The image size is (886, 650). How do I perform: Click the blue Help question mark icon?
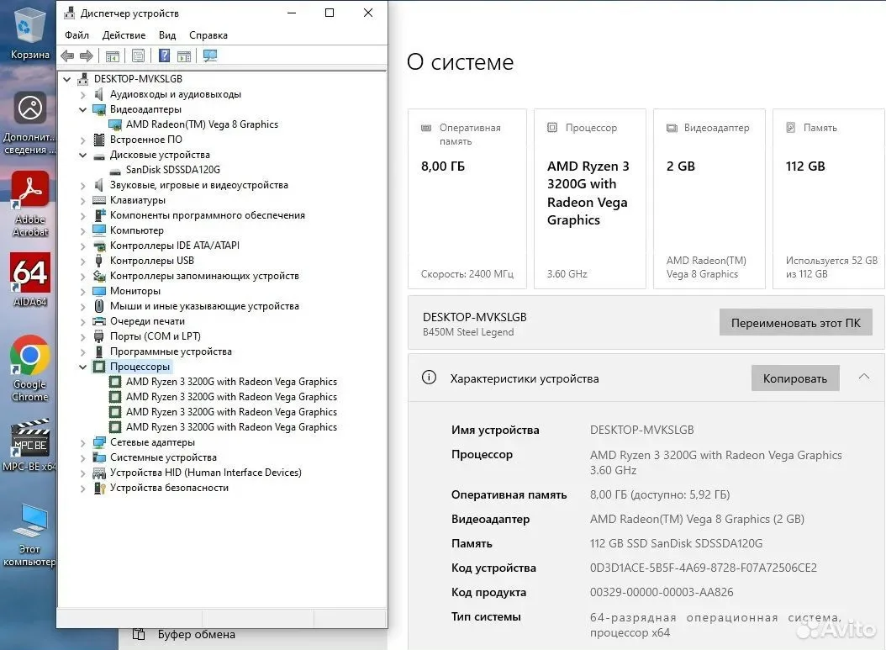tap(165, 56)
